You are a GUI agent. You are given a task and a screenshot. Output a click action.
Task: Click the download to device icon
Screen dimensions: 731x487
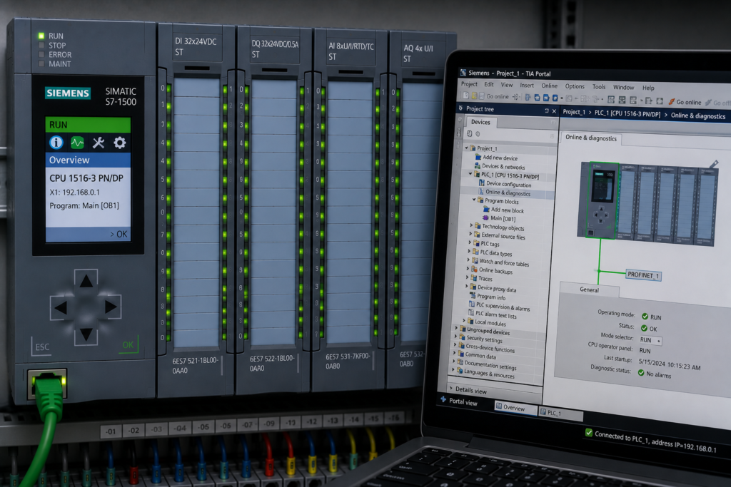click(537, 97)
